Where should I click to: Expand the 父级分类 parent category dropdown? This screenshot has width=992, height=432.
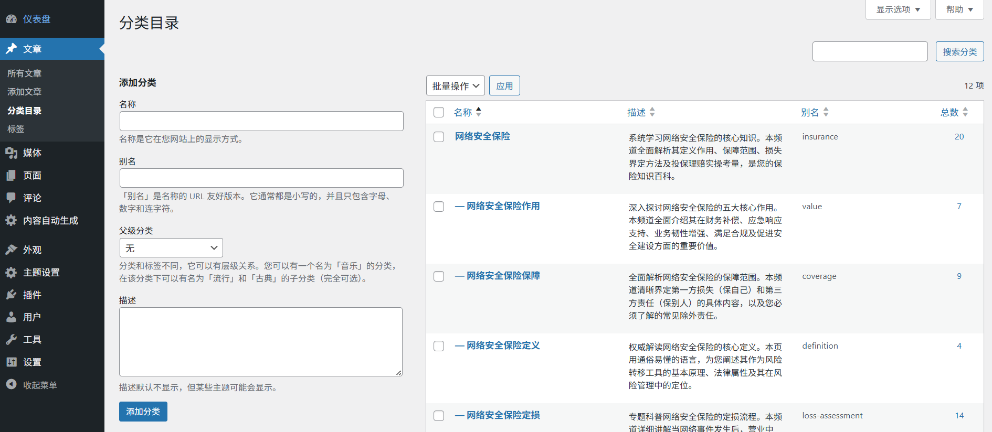tap(171, 248)
